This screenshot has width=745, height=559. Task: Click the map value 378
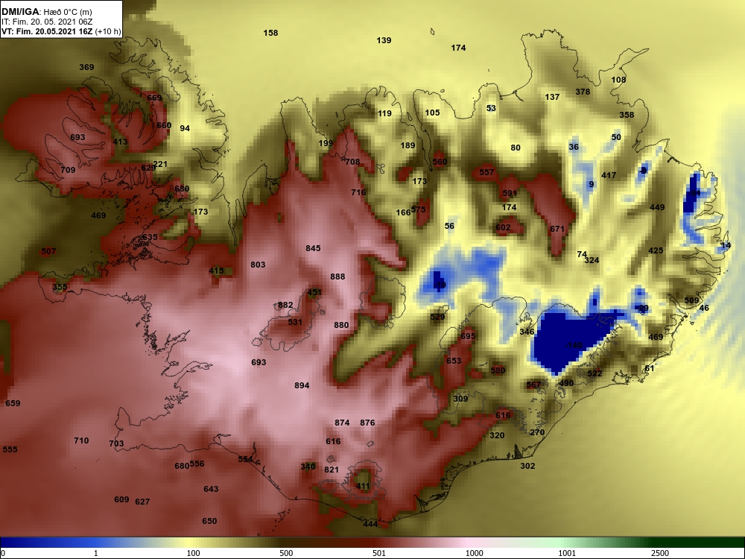click(x=583, y=92)
